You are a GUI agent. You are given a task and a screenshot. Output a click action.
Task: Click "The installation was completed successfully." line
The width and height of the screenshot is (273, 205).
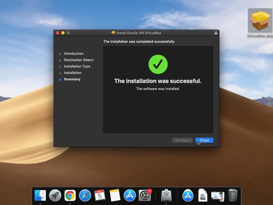tap(139, 41)
